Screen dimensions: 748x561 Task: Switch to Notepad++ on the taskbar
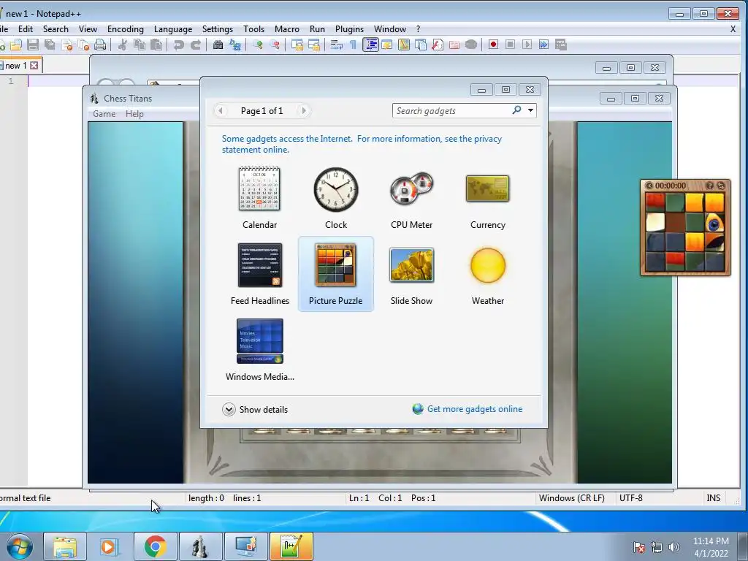pyautogui.click(x=291, y=546)
